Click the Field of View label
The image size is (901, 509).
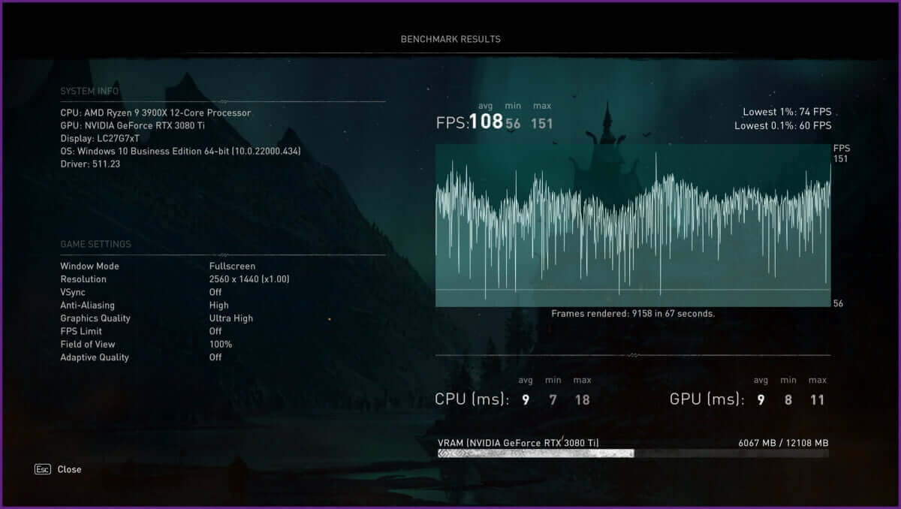88,345
